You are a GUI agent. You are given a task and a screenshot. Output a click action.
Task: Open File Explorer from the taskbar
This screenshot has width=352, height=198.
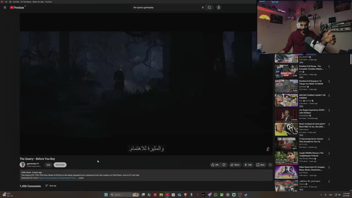click(161, 195)
